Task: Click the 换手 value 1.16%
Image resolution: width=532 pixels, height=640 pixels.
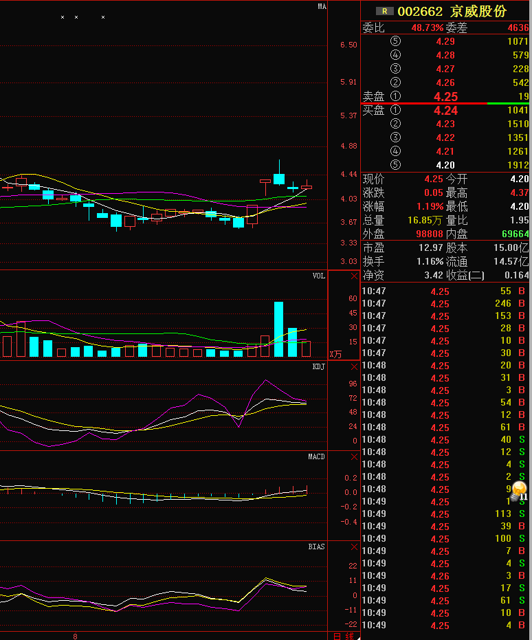Action: coord(430,262)
